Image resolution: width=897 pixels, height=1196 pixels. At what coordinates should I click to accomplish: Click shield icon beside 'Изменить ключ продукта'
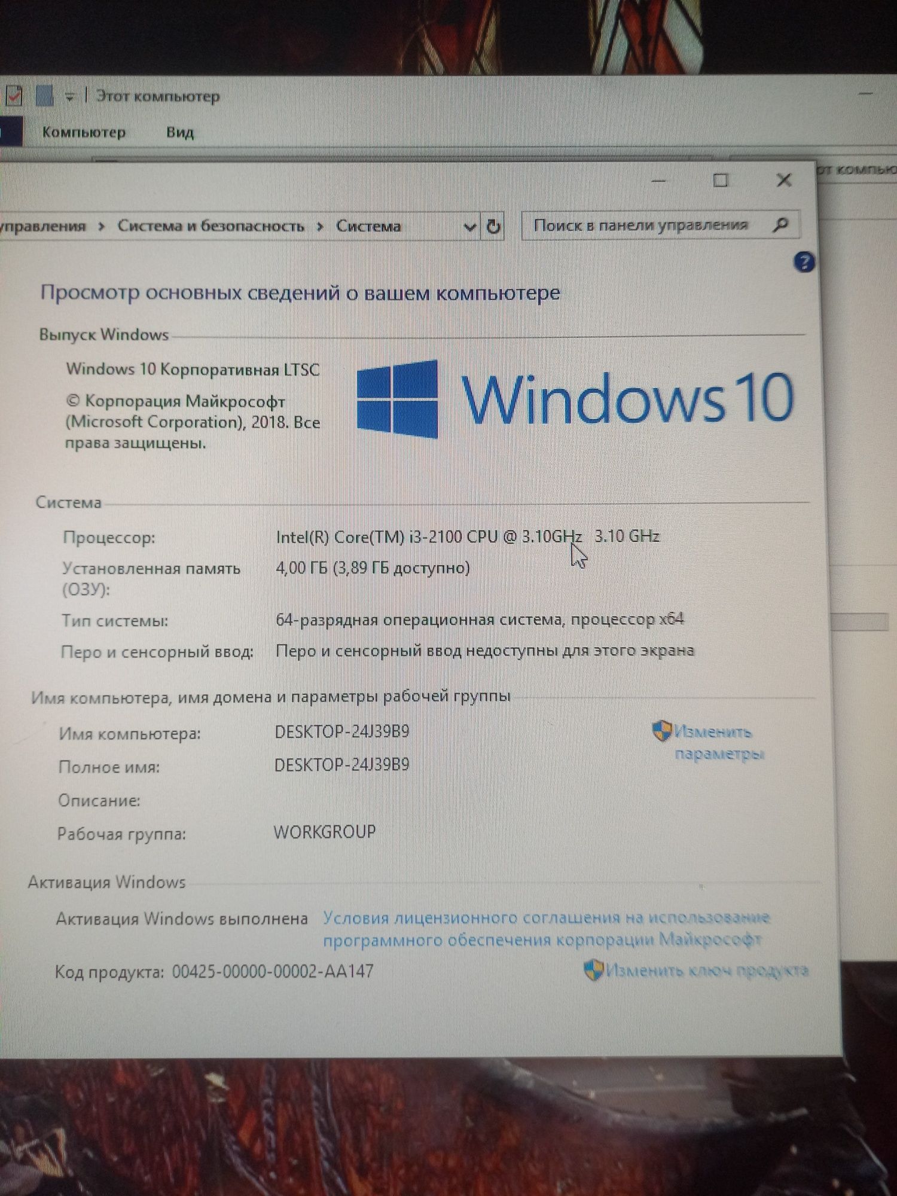pyautogui.click(x=593, y=969)
